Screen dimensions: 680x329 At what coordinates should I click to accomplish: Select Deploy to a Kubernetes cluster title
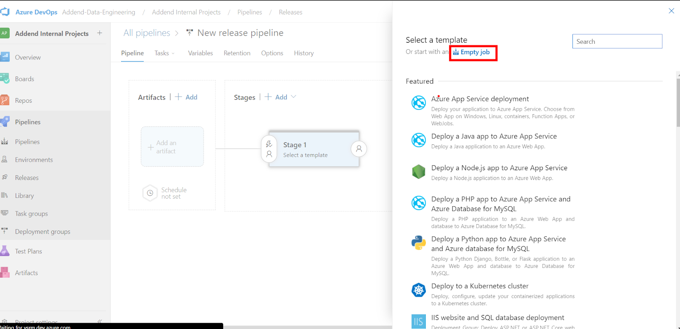coord(480,286)
